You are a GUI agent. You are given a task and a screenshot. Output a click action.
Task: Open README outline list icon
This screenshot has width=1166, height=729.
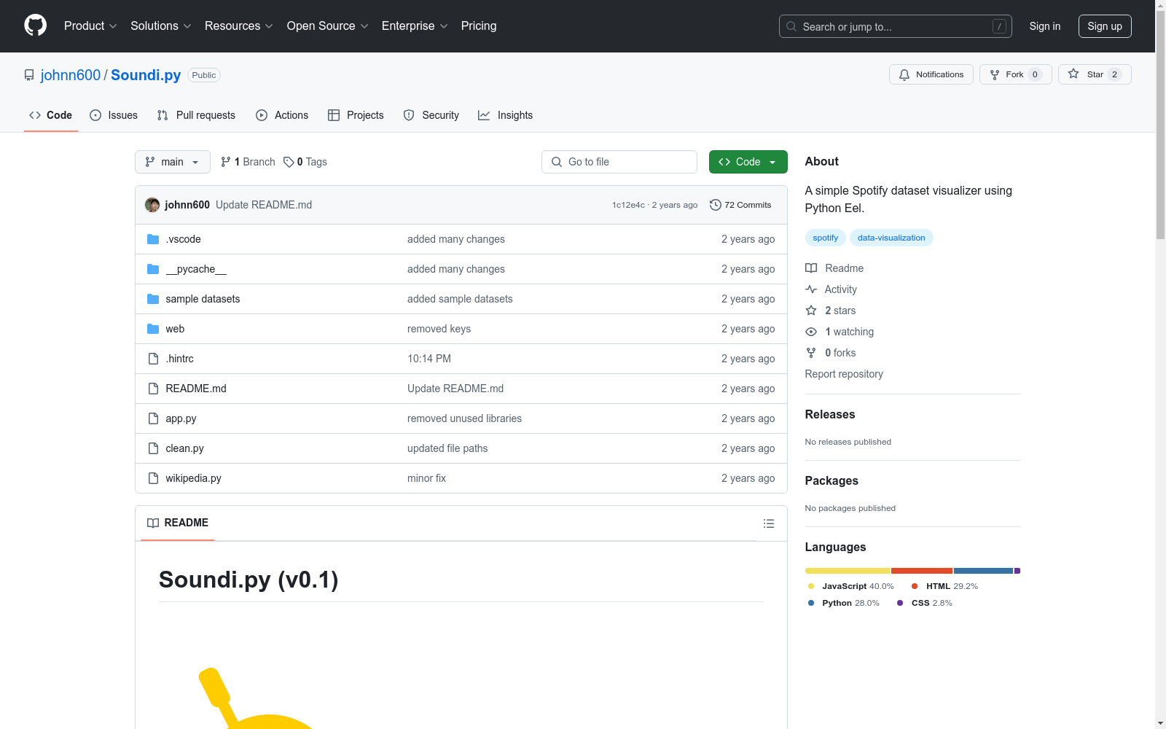click(x=768, y=523)
